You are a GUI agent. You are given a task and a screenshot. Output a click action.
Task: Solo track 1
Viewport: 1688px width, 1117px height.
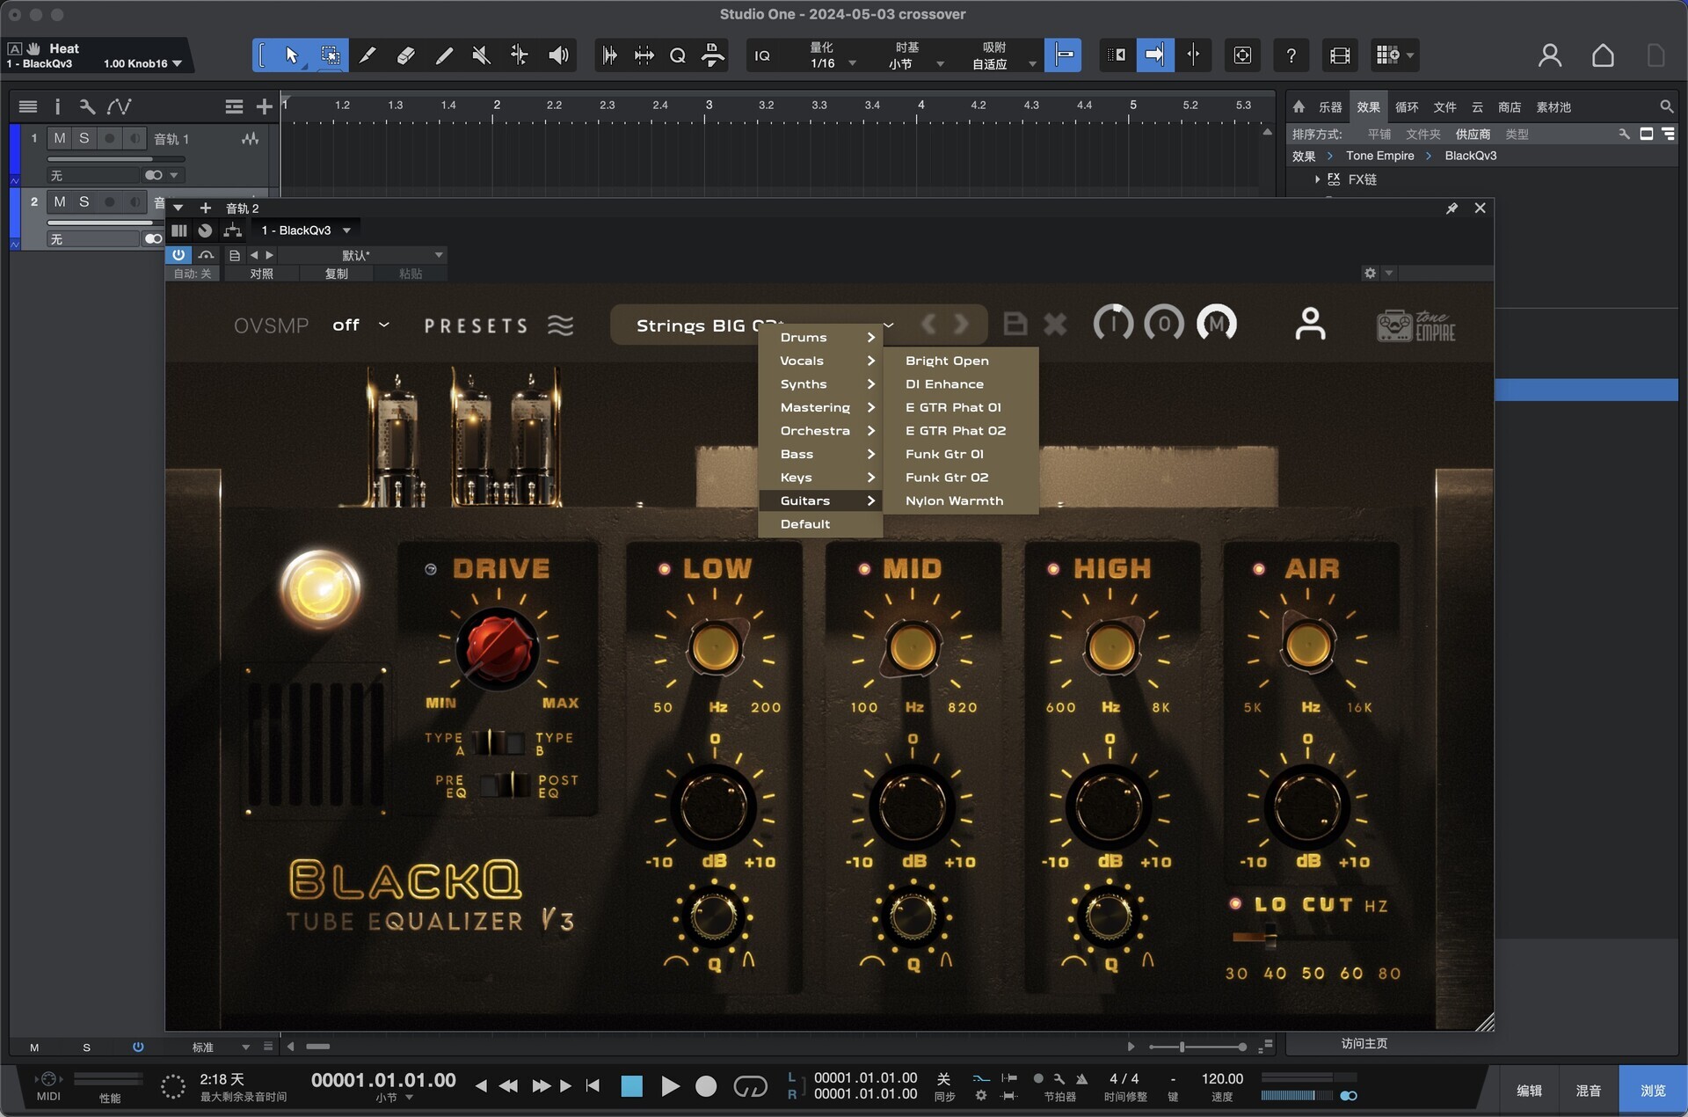click(84, 138)
